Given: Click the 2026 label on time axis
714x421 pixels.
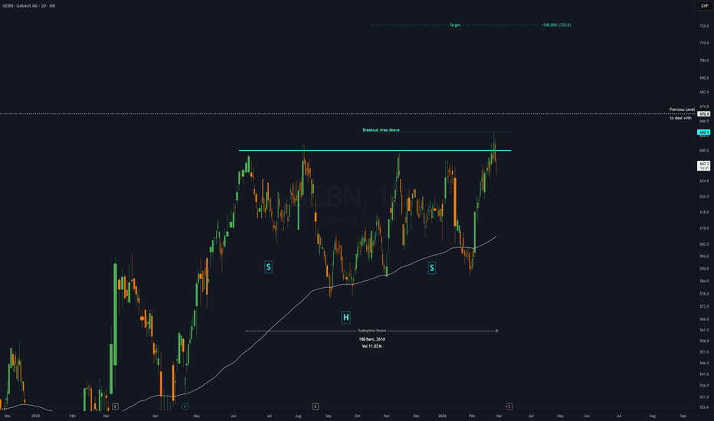Looking at the screenshot, I should click(x=442, y=416).
